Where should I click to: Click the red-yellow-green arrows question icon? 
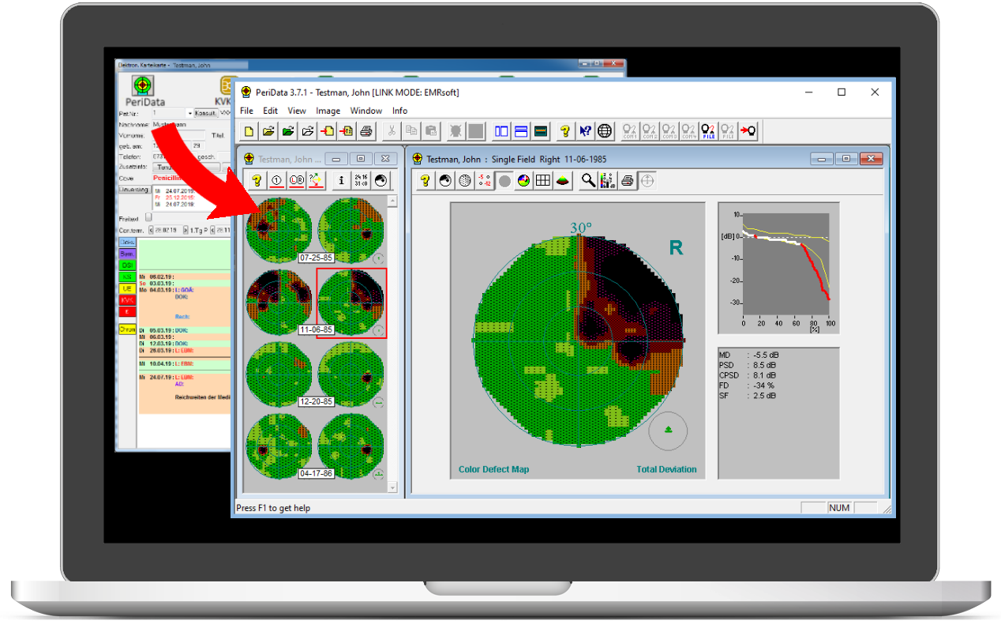[x=317, y=181]
